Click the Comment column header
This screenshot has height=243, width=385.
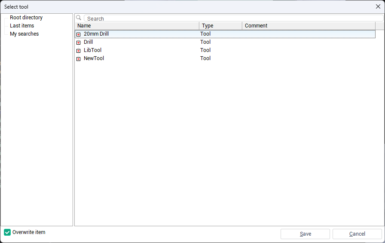pyautogui.click(x=308, y=26)
